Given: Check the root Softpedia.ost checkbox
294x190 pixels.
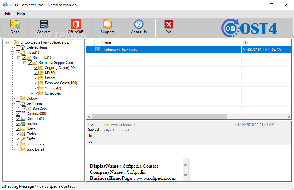Looking at the screenshot, I should 12,42.
